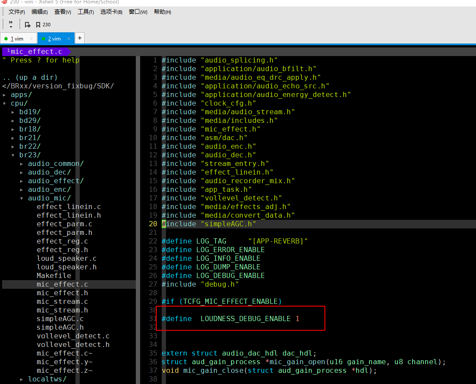476x384 pixels.
Task: Select mic_stream.h in the file tree
Action: (62, 310)
